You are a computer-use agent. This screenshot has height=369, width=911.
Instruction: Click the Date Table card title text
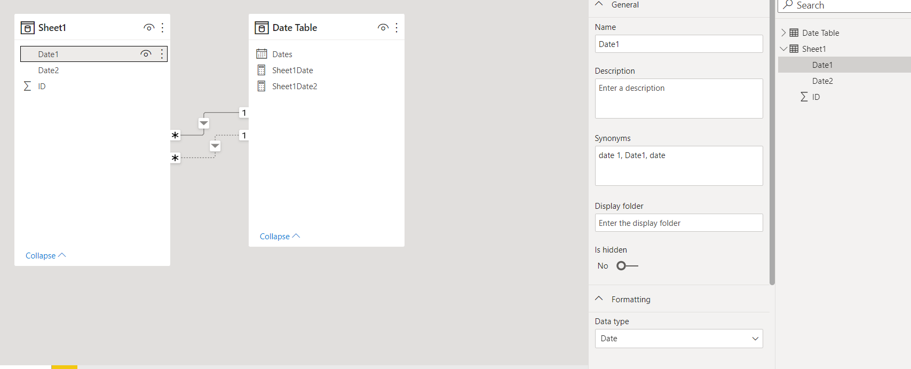(295, 28)
